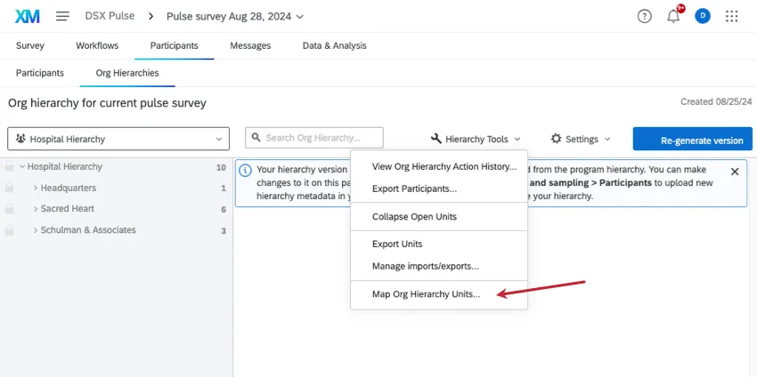757x377 pixels.
Task: Open the Hospital Hierarchy dropdown selector
Action: point(118,139)
